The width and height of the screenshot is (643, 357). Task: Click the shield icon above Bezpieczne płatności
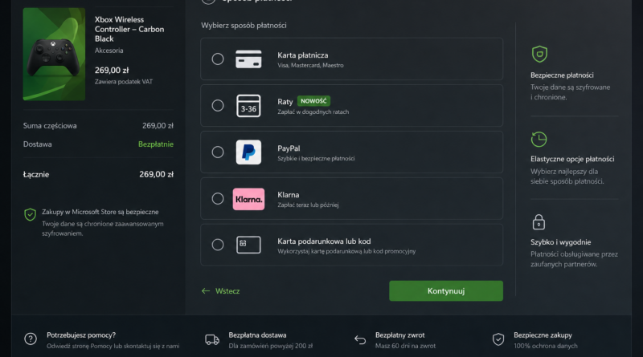(539, 54)
